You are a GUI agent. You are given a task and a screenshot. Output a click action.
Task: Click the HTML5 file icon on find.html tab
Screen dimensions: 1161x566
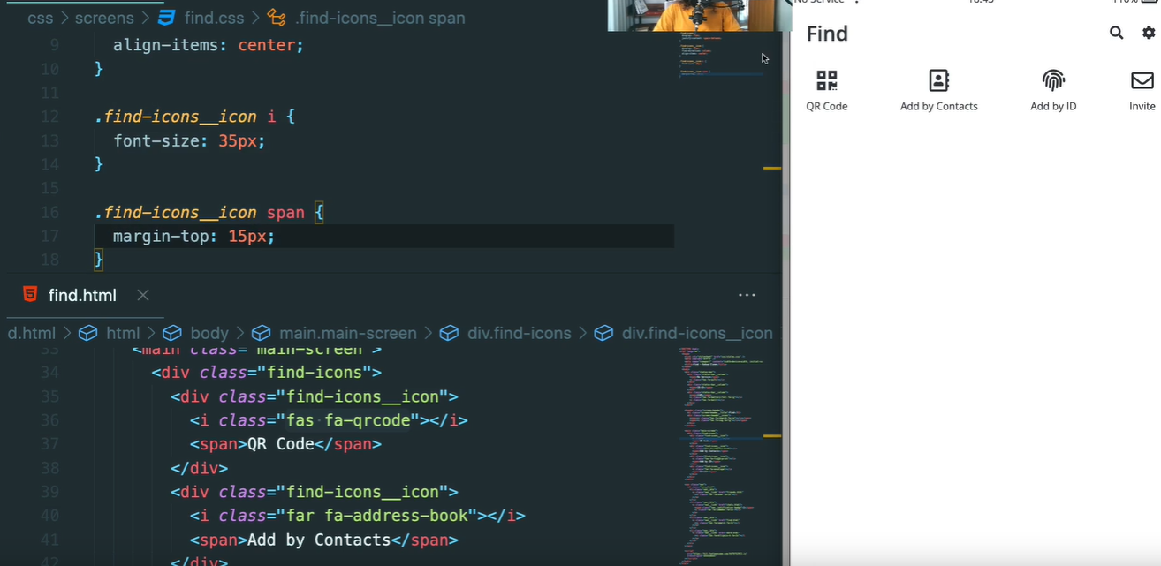pyautogui.click(x=30, y=295)
